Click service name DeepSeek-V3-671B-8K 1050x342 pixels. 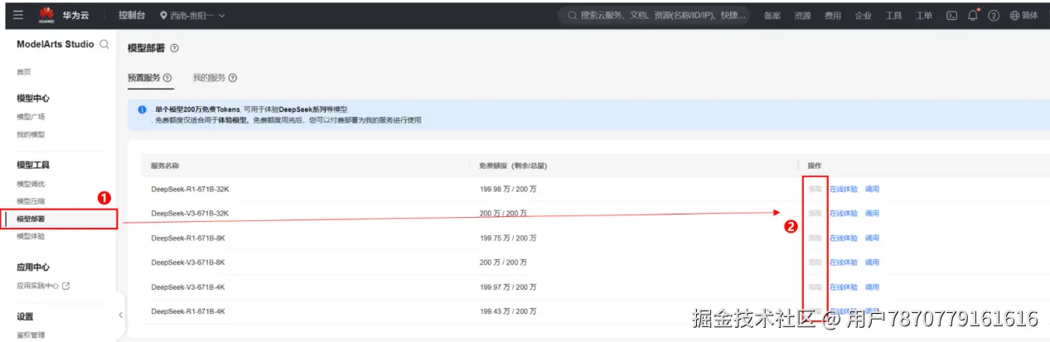188,263
